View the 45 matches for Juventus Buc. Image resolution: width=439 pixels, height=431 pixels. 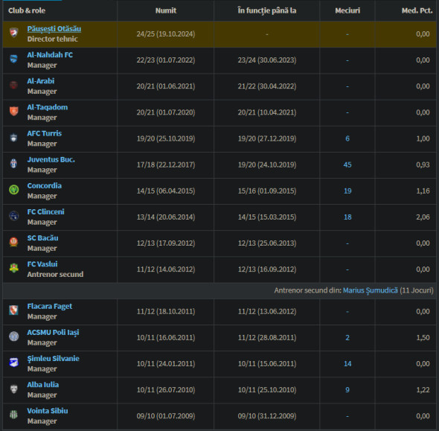(x=347, y=165)
